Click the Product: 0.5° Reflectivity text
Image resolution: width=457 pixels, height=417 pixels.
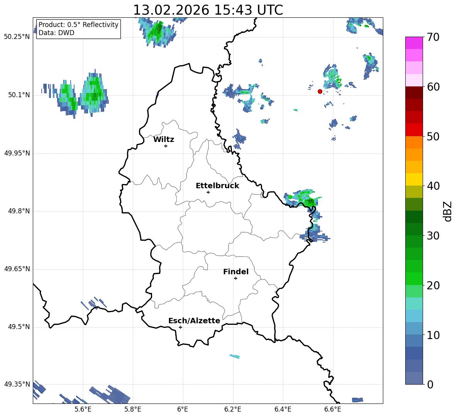(x=78, y=24)
